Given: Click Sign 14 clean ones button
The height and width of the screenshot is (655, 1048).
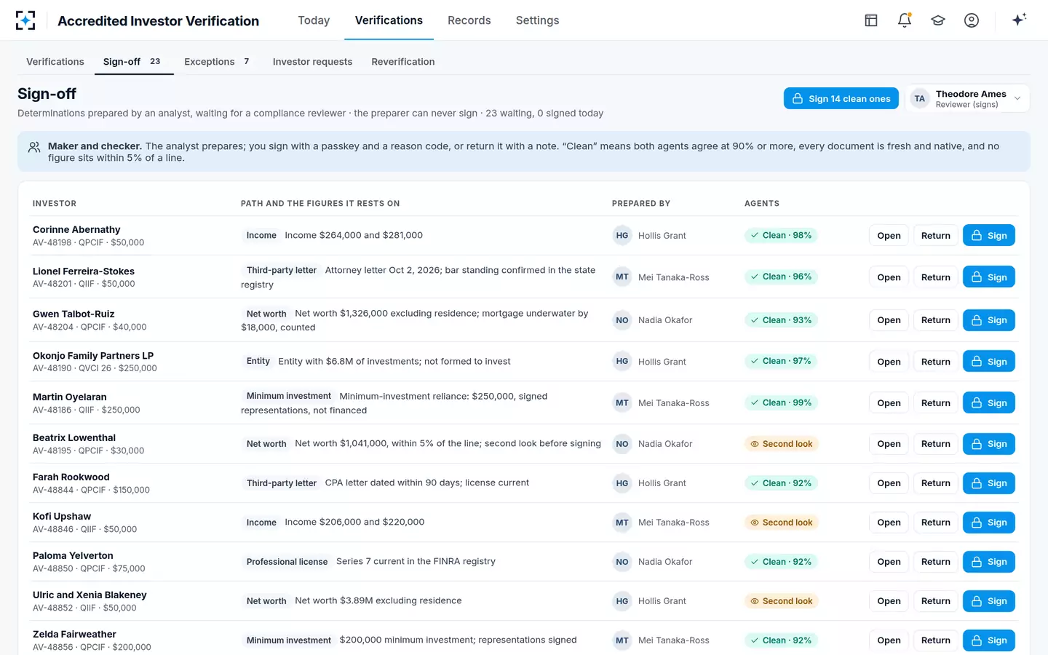Looking at the screenshot, I should pyautogui.click(x=841, y=99).
